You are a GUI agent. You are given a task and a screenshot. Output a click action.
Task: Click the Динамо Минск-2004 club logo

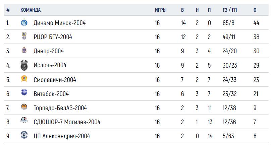[24, 22]
